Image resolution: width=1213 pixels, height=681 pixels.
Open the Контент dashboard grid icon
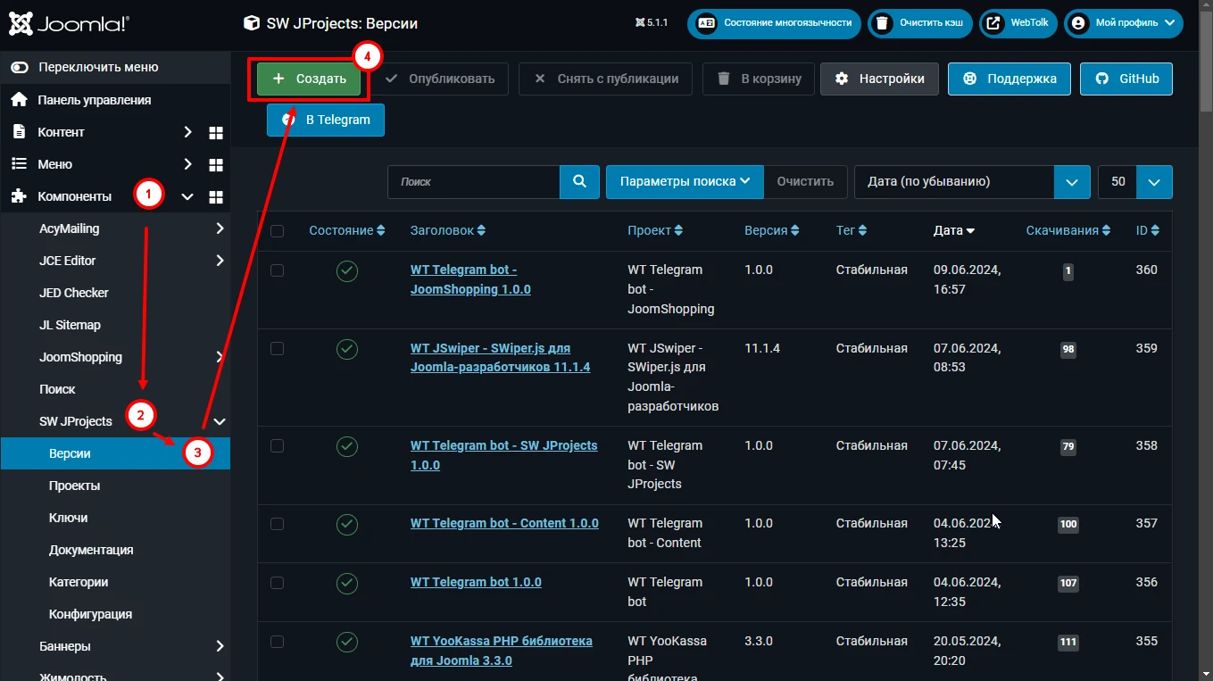[215, 133]
